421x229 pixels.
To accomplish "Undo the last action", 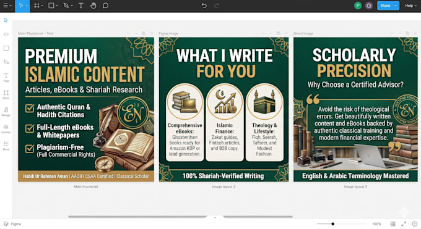I will click(x=204, y=6).
